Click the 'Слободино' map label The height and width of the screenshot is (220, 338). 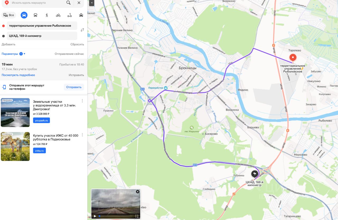[x=209, y=189]
